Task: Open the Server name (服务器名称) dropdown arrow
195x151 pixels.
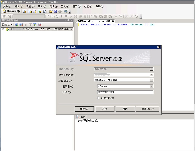Action: pos(152,75)
